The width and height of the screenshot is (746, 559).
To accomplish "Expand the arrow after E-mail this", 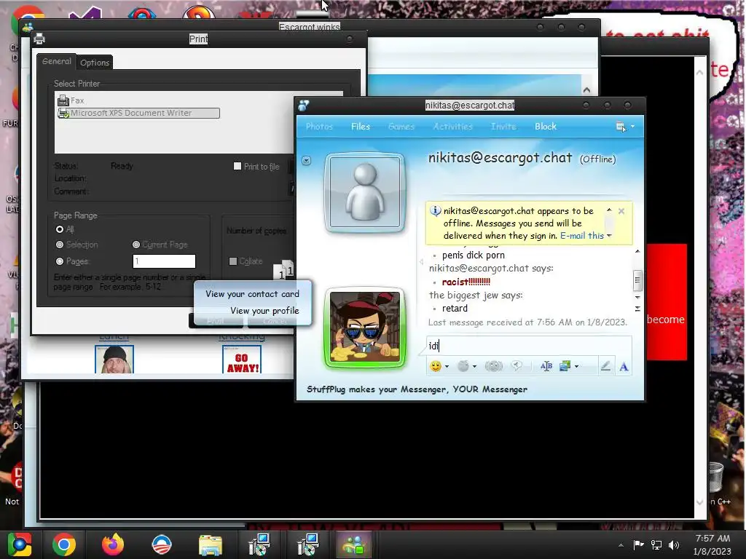I will coord(609,236).
